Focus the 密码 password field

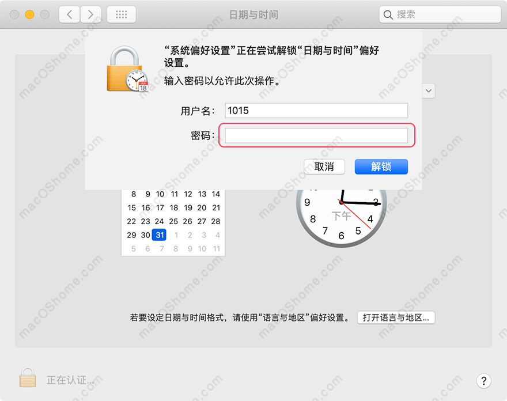316,135
